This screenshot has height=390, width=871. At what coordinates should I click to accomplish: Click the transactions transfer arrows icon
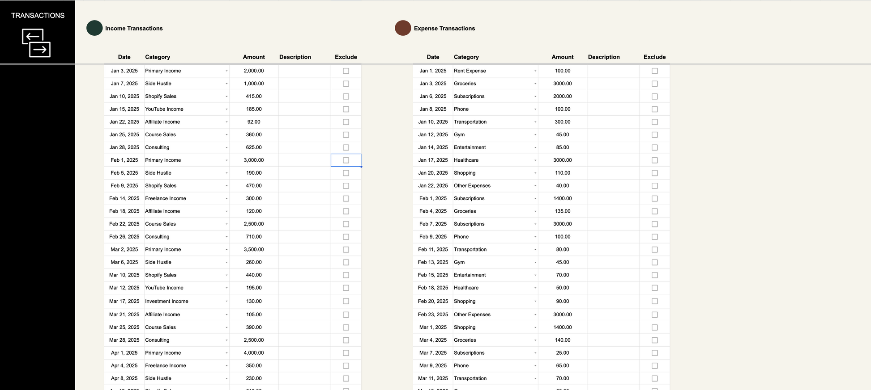36,43
